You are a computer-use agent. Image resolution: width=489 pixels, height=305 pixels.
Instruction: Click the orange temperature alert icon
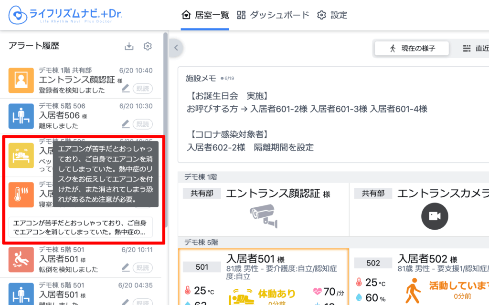pyautogui.click(x=21, y=195)
